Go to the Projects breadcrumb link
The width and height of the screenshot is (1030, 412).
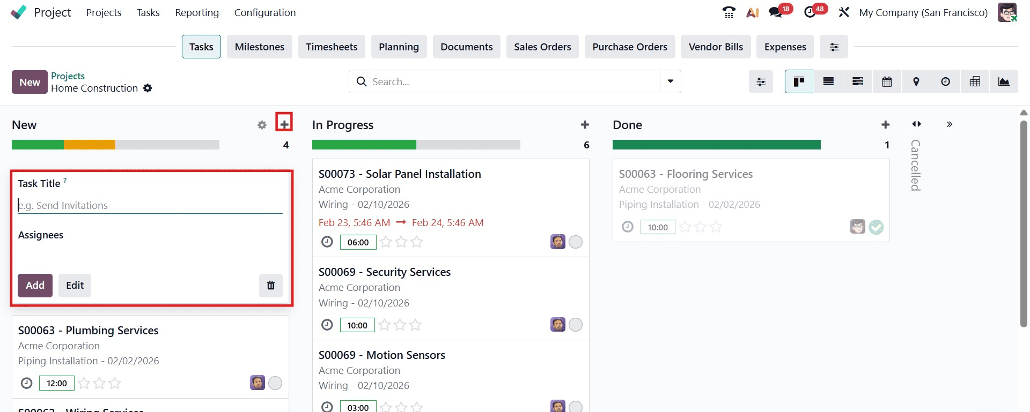68,76
